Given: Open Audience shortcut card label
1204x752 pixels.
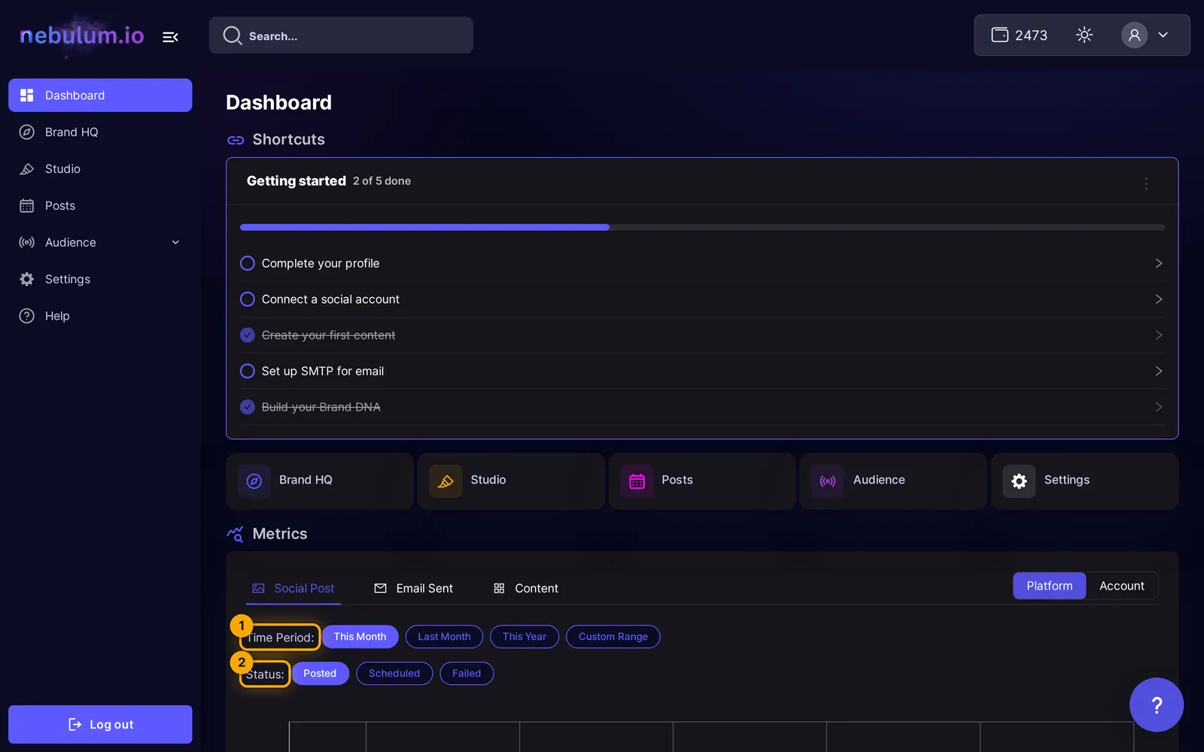Looking at the screenshot, I should pos(879,480).
